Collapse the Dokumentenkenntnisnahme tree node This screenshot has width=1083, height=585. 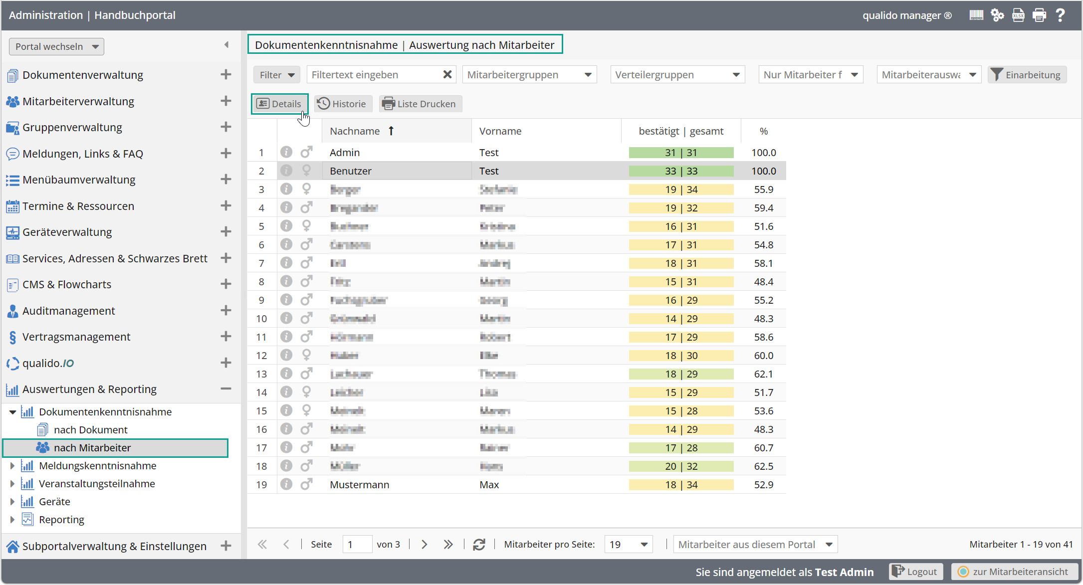coord(12,412)
